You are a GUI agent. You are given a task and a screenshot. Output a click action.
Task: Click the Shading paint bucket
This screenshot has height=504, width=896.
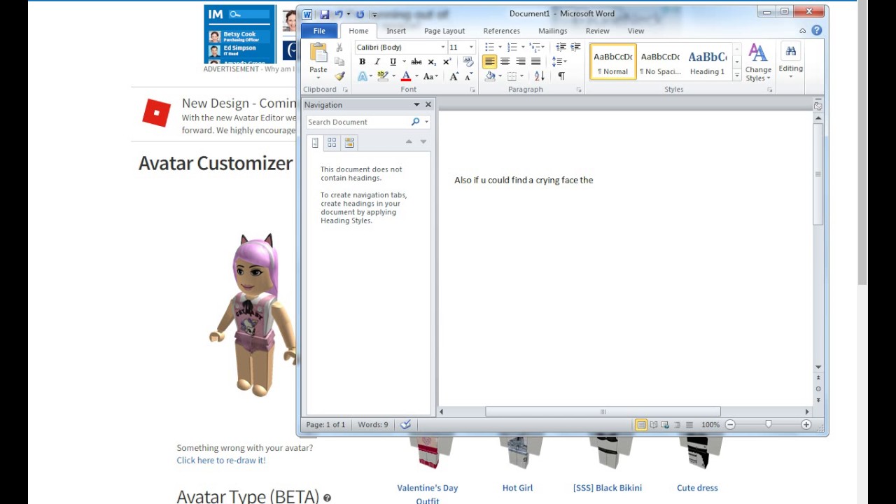click(491, 76)
